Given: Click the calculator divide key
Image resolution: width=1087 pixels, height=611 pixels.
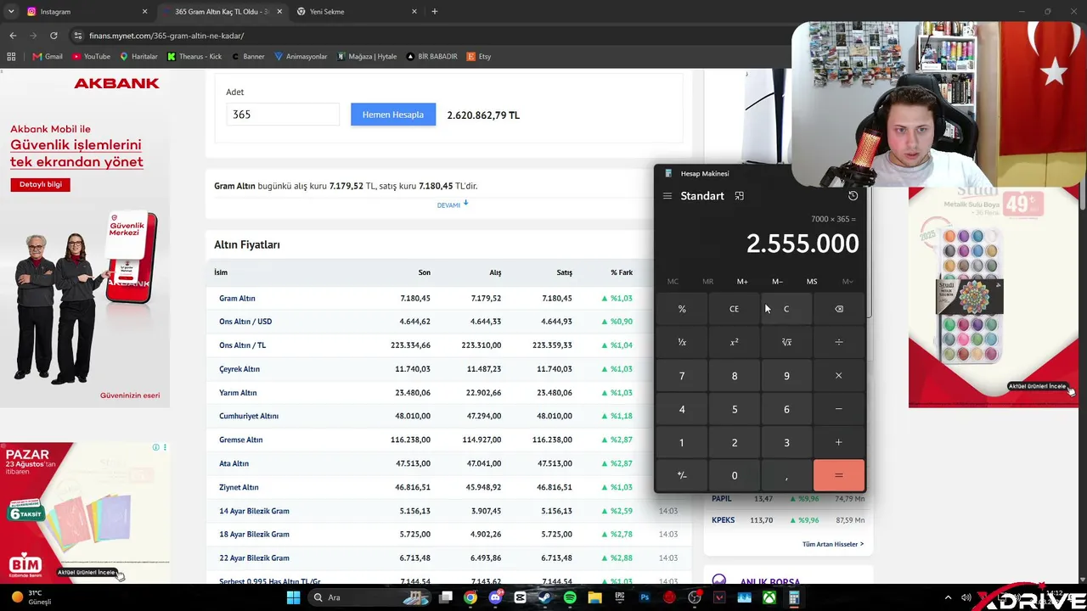Looking at the screenshot, I should [839, 342].
